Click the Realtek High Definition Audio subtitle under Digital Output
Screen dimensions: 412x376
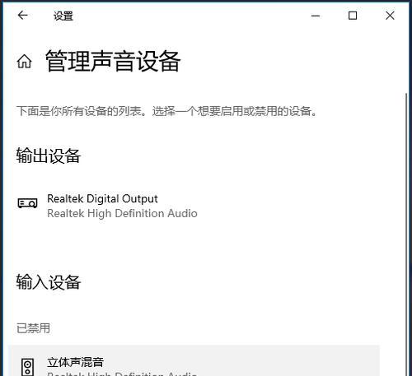point(122,213)
